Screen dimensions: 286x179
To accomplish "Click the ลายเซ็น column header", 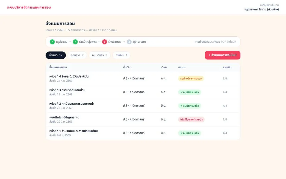I will pyautogui.click(x=227, y=67).
